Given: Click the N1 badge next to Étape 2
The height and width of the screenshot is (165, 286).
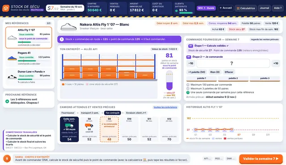Looking at the screenshot, I should [x=189, y=57].
